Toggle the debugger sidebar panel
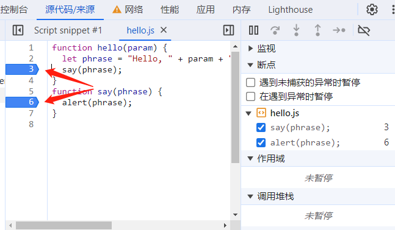Image resolution: width=395 pixels, height=230 pixels. click(x=228, y=30)
